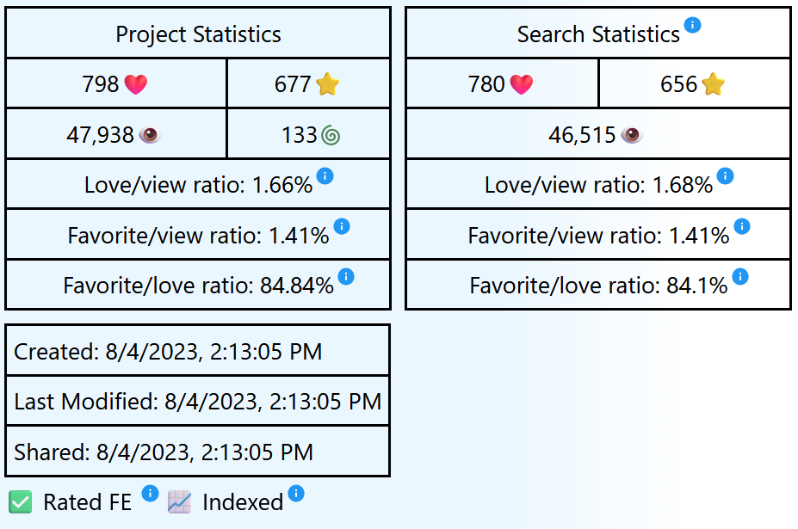
Task: Click the Last Modified date row
Action: click(x=198, y=401)
